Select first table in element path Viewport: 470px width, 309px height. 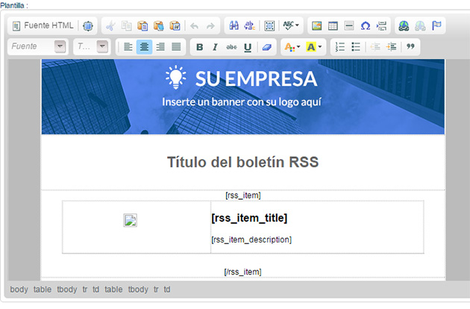pyautogui.click(x=43, y=290)
